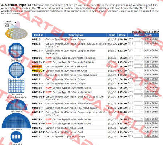Add 01808N-F Nickel grid to order
Screen dimensions: 163x145
pos(151,62)
